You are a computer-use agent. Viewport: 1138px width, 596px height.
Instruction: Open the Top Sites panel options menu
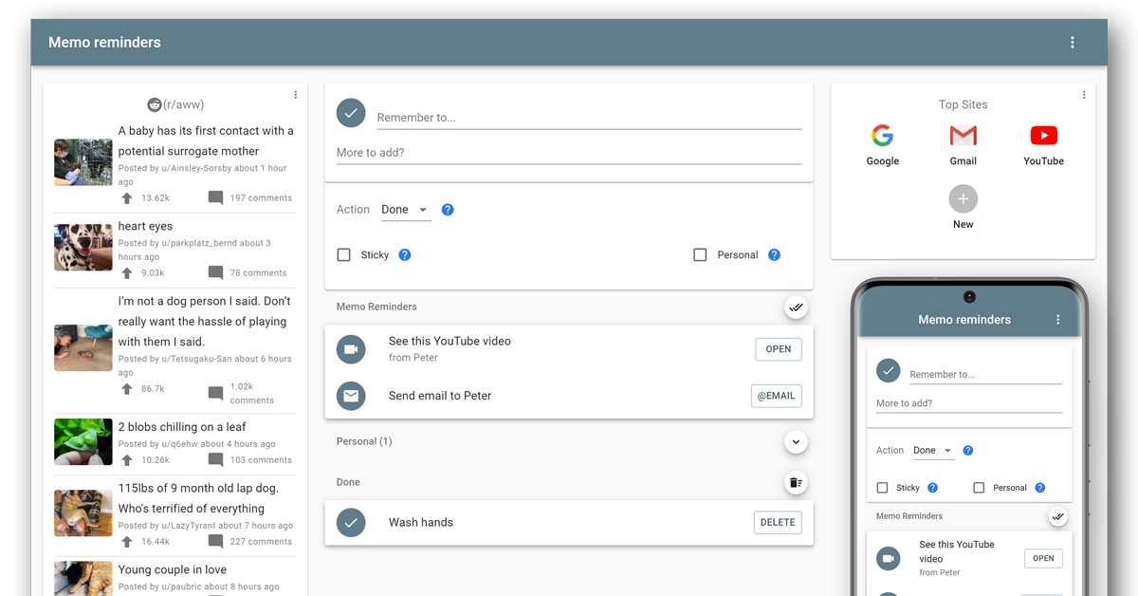click(1084, 95)
